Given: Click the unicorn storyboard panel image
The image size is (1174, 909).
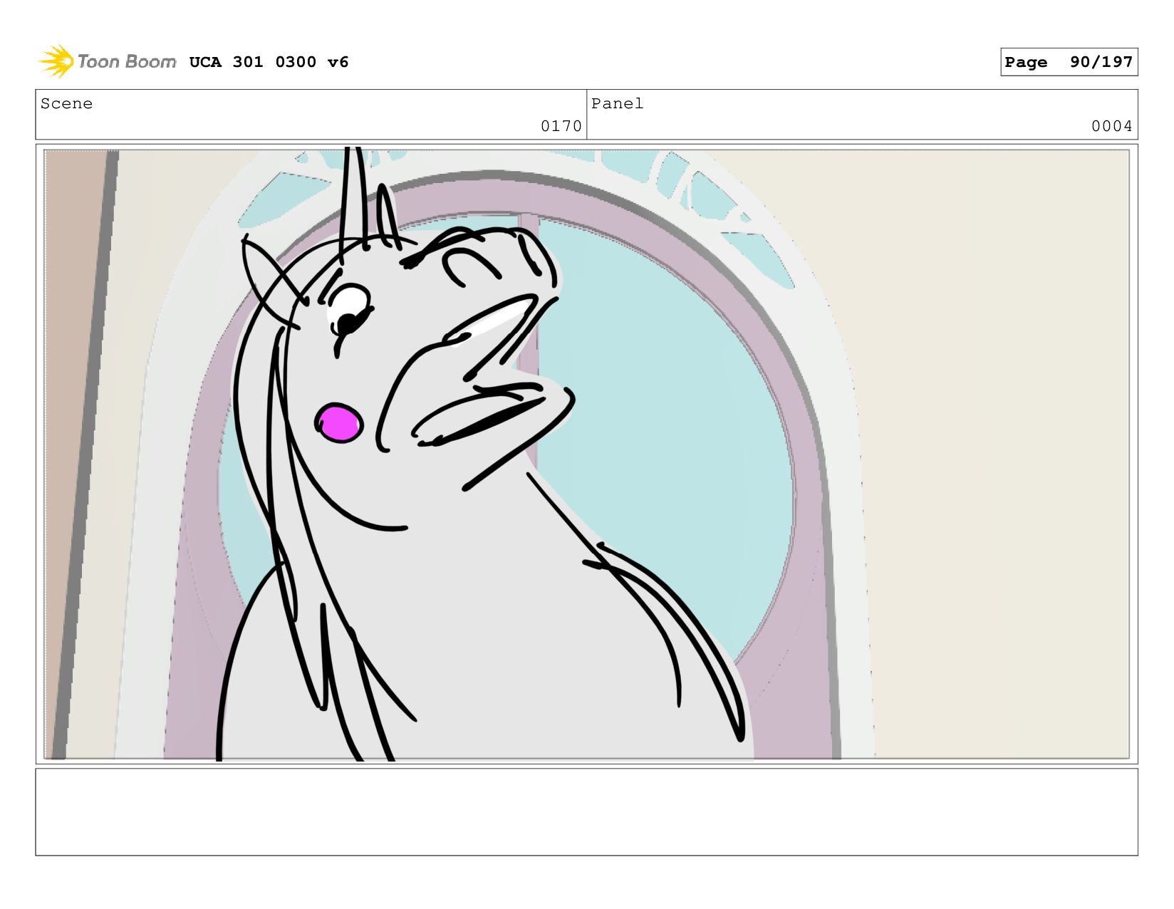Looking at the screenshot, I should pyautogui.click(x=586, y=454).
